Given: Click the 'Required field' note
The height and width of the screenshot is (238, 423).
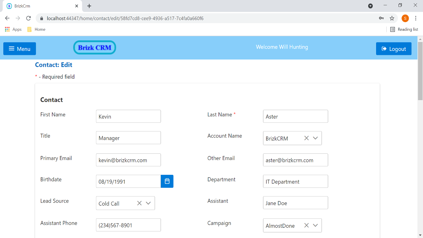Looking at the screenshot, I should pos(55,77).
